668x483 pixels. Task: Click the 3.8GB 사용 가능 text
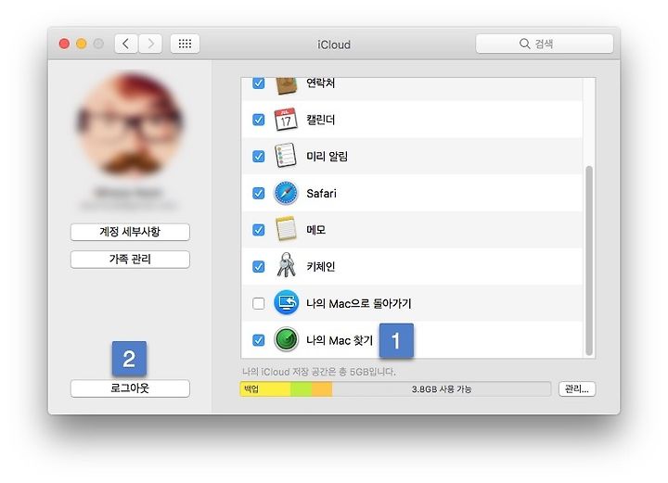point(442,389)
